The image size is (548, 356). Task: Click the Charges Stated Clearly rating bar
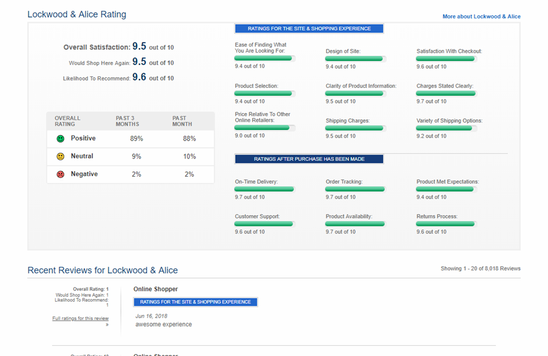pos(446,93)
